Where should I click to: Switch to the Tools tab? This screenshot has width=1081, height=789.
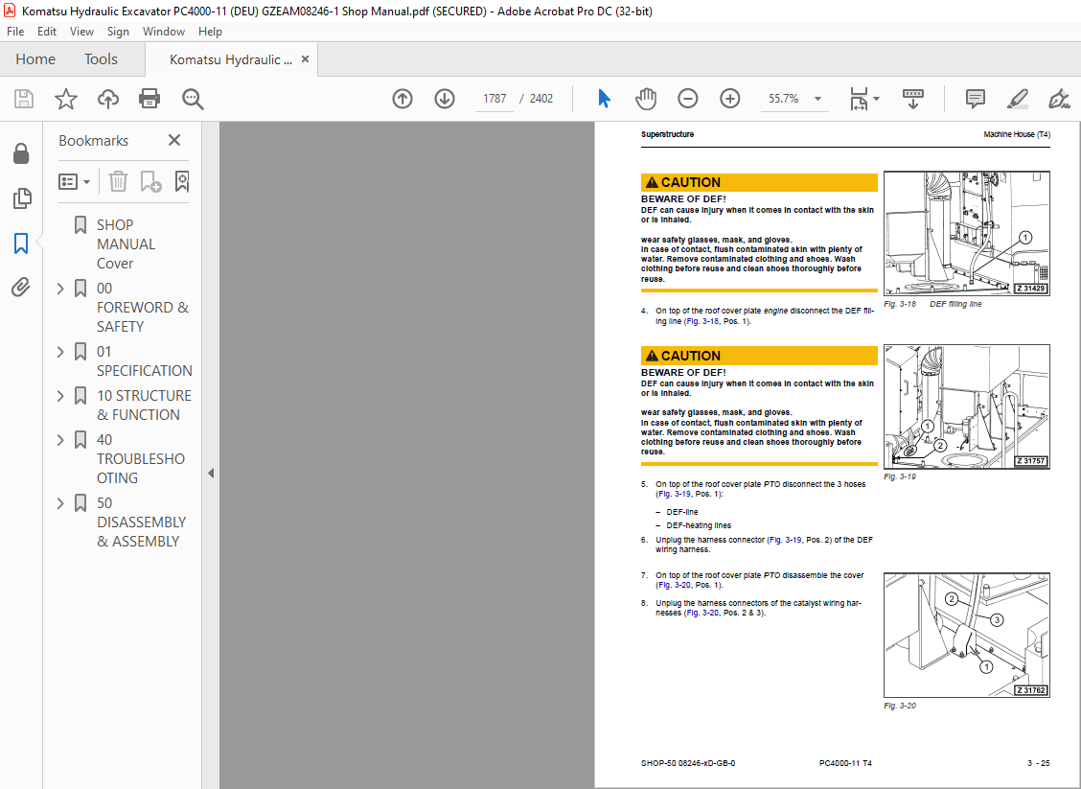(x=101, y=59)
